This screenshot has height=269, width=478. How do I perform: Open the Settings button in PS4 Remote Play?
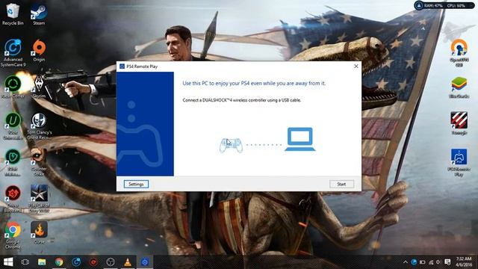click(x=136, y=185)
